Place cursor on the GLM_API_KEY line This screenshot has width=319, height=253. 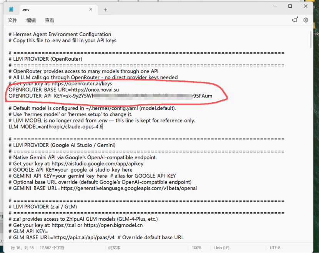pos(34,231)
